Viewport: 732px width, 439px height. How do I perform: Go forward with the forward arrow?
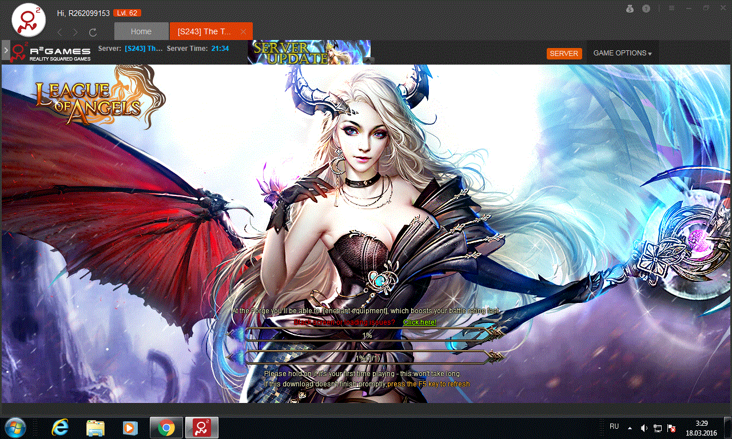(x=75, y=32)
